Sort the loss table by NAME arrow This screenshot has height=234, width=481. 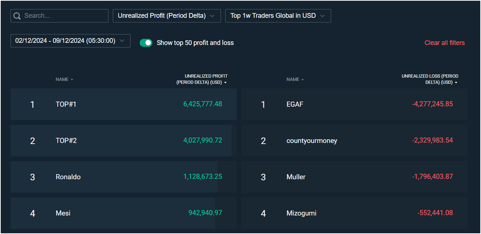click(x=303, y=79)
